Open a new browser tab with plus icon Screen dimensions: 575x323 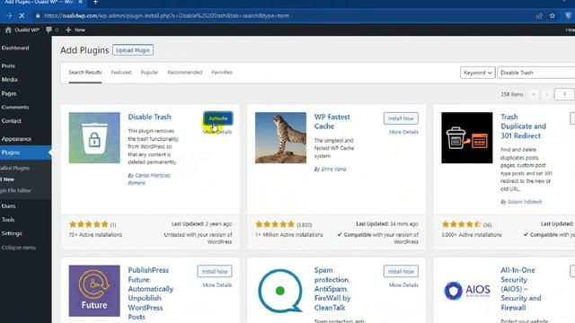tap(95, 2)
